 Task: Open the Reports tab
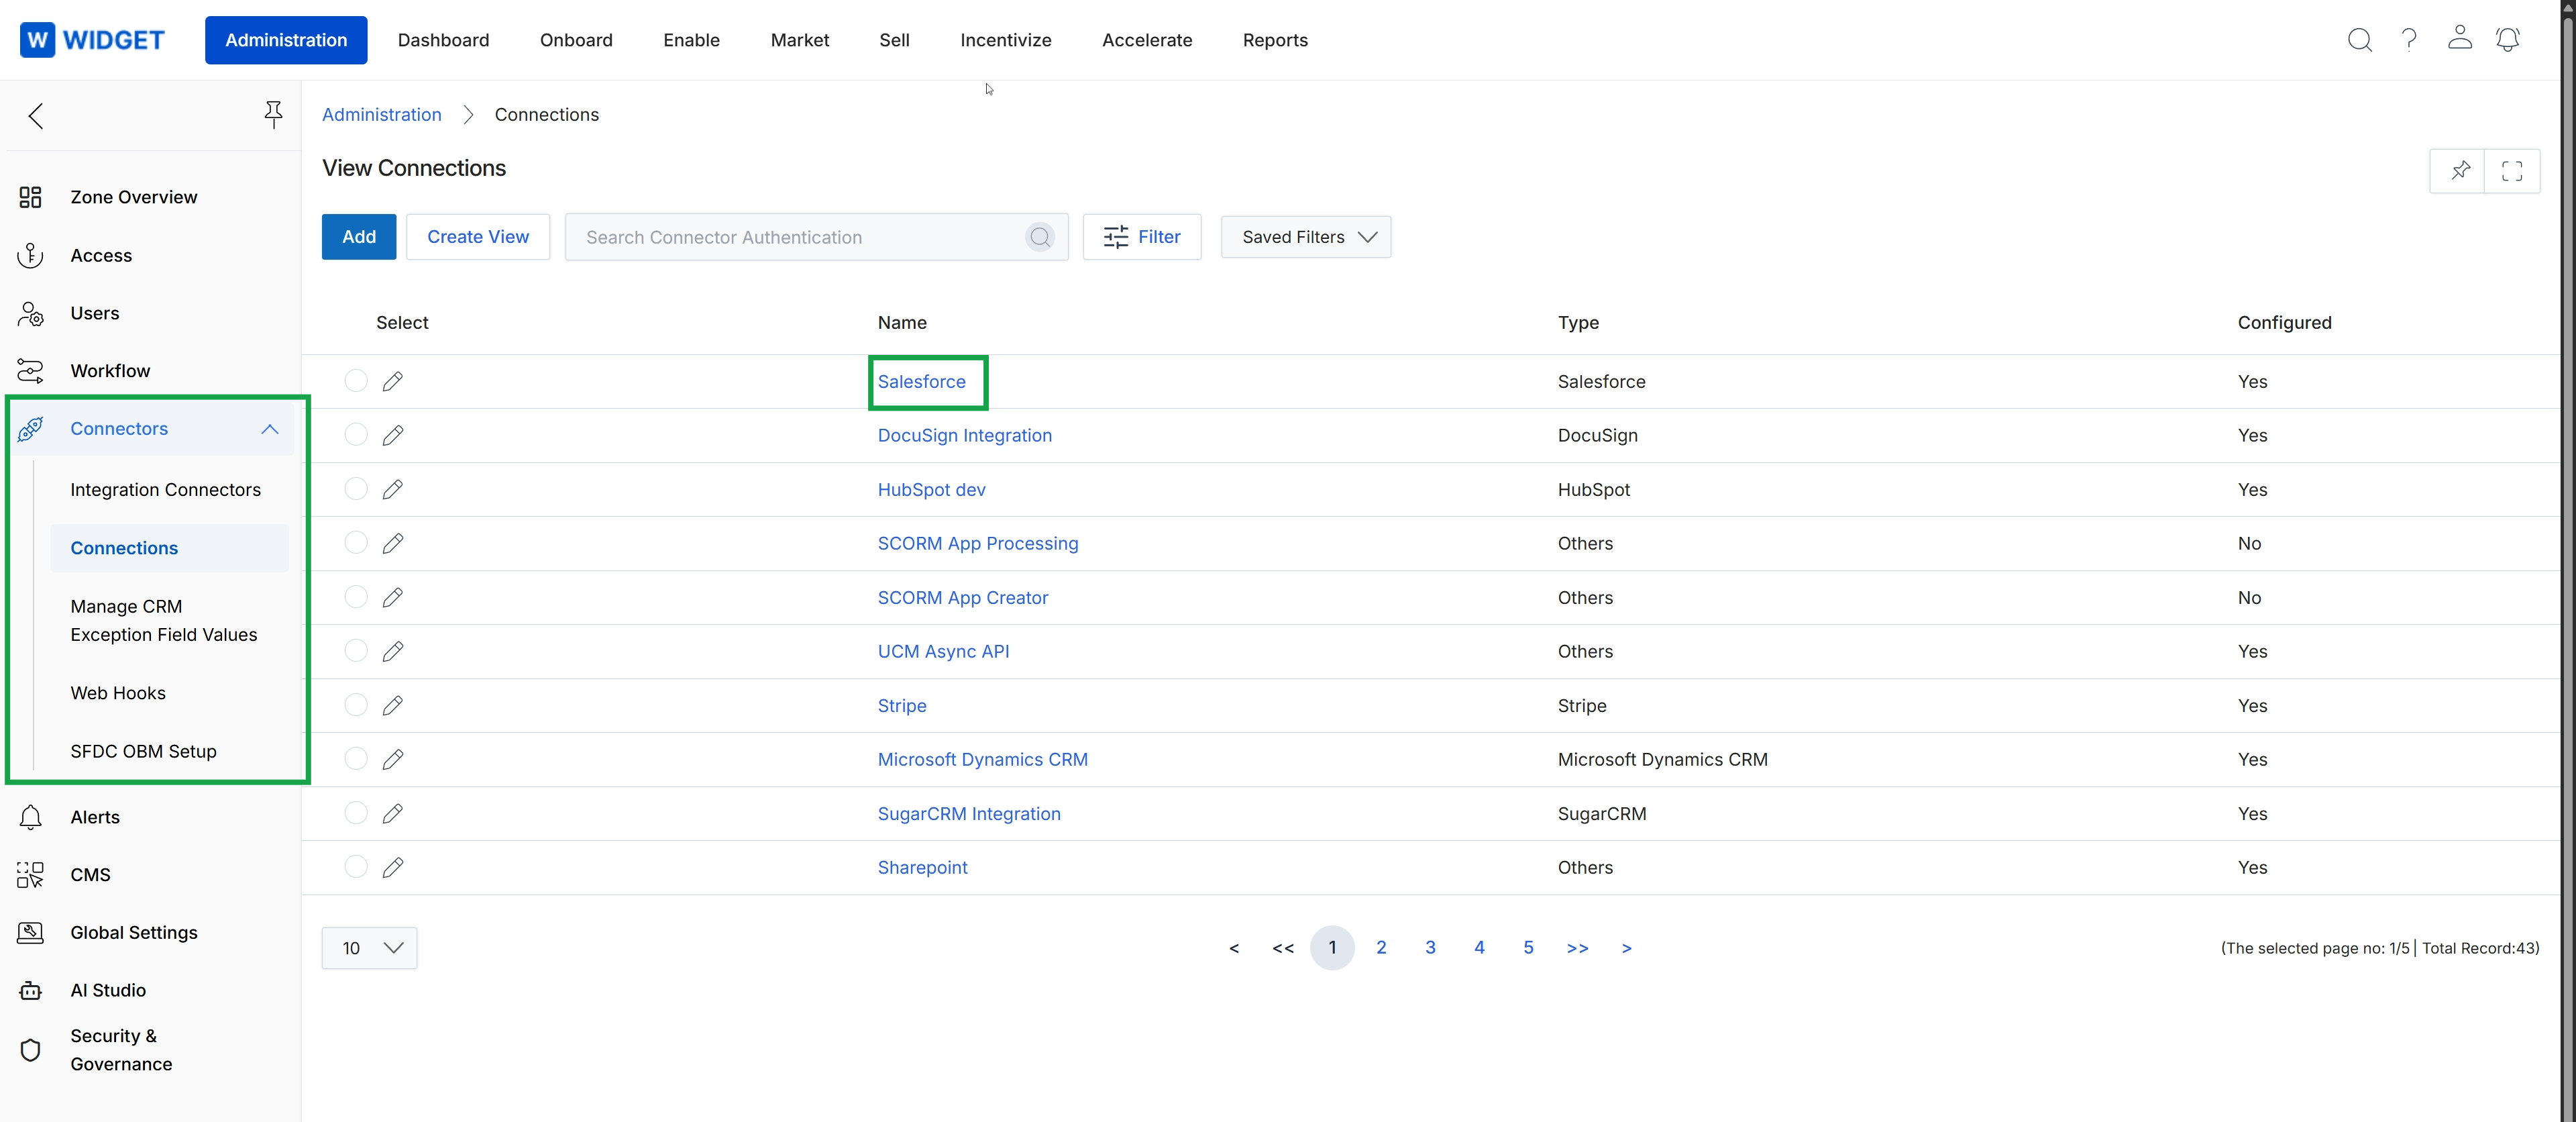[x=1275, y=40]
